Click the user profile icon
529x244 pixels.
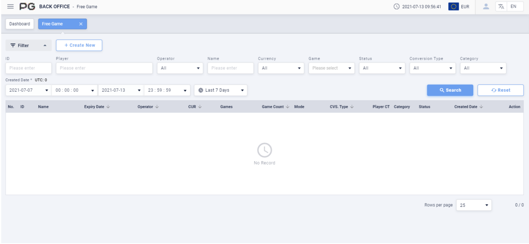click(486, 7)
